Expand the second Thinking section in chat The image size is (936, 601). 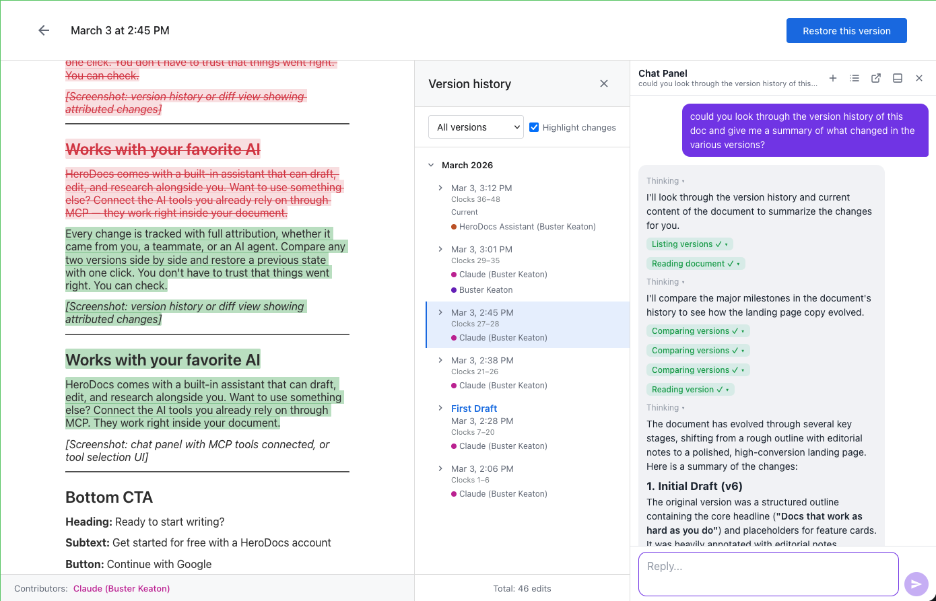(665, 281)
